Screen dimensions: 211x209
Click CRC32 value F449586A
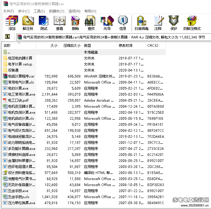coord(155,94)
